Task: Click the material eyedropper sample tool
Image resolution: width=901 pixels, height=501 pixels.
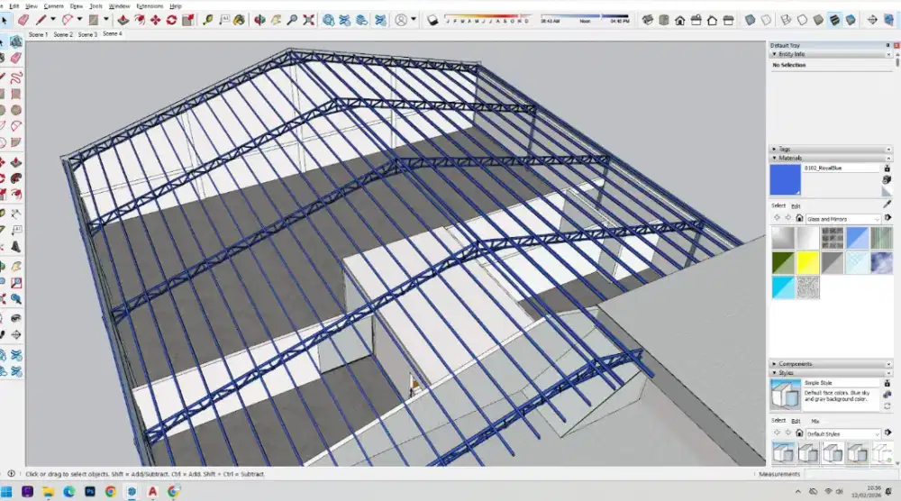Action: [887, 205]
